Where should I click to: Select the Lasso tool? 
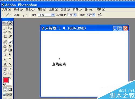pyautogui.click(x=5, y=32)
